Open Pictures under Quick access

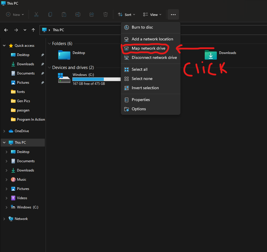pos(23,83)
